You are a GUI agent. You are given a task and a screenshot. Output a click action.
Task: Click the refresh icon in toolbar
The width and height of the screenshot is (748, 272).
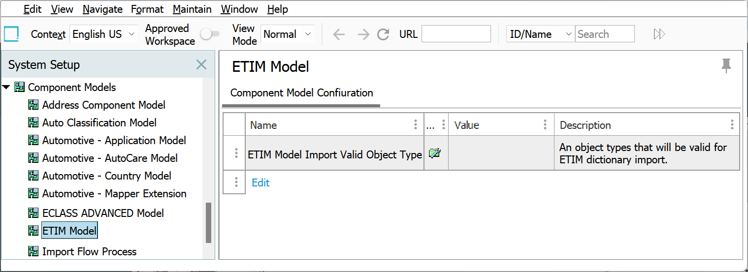(383, 34)
